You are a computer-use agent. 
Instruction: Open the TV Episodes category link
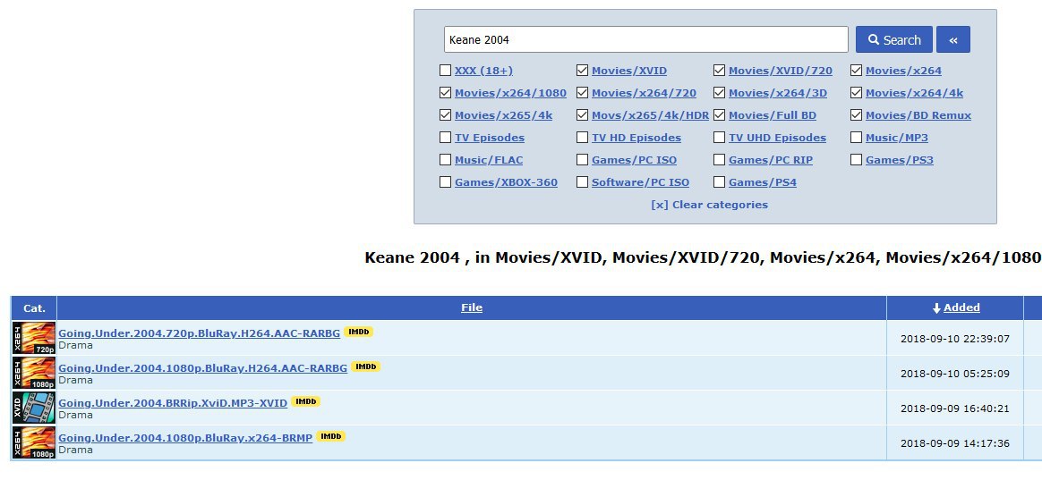click(x=490, y=138)
